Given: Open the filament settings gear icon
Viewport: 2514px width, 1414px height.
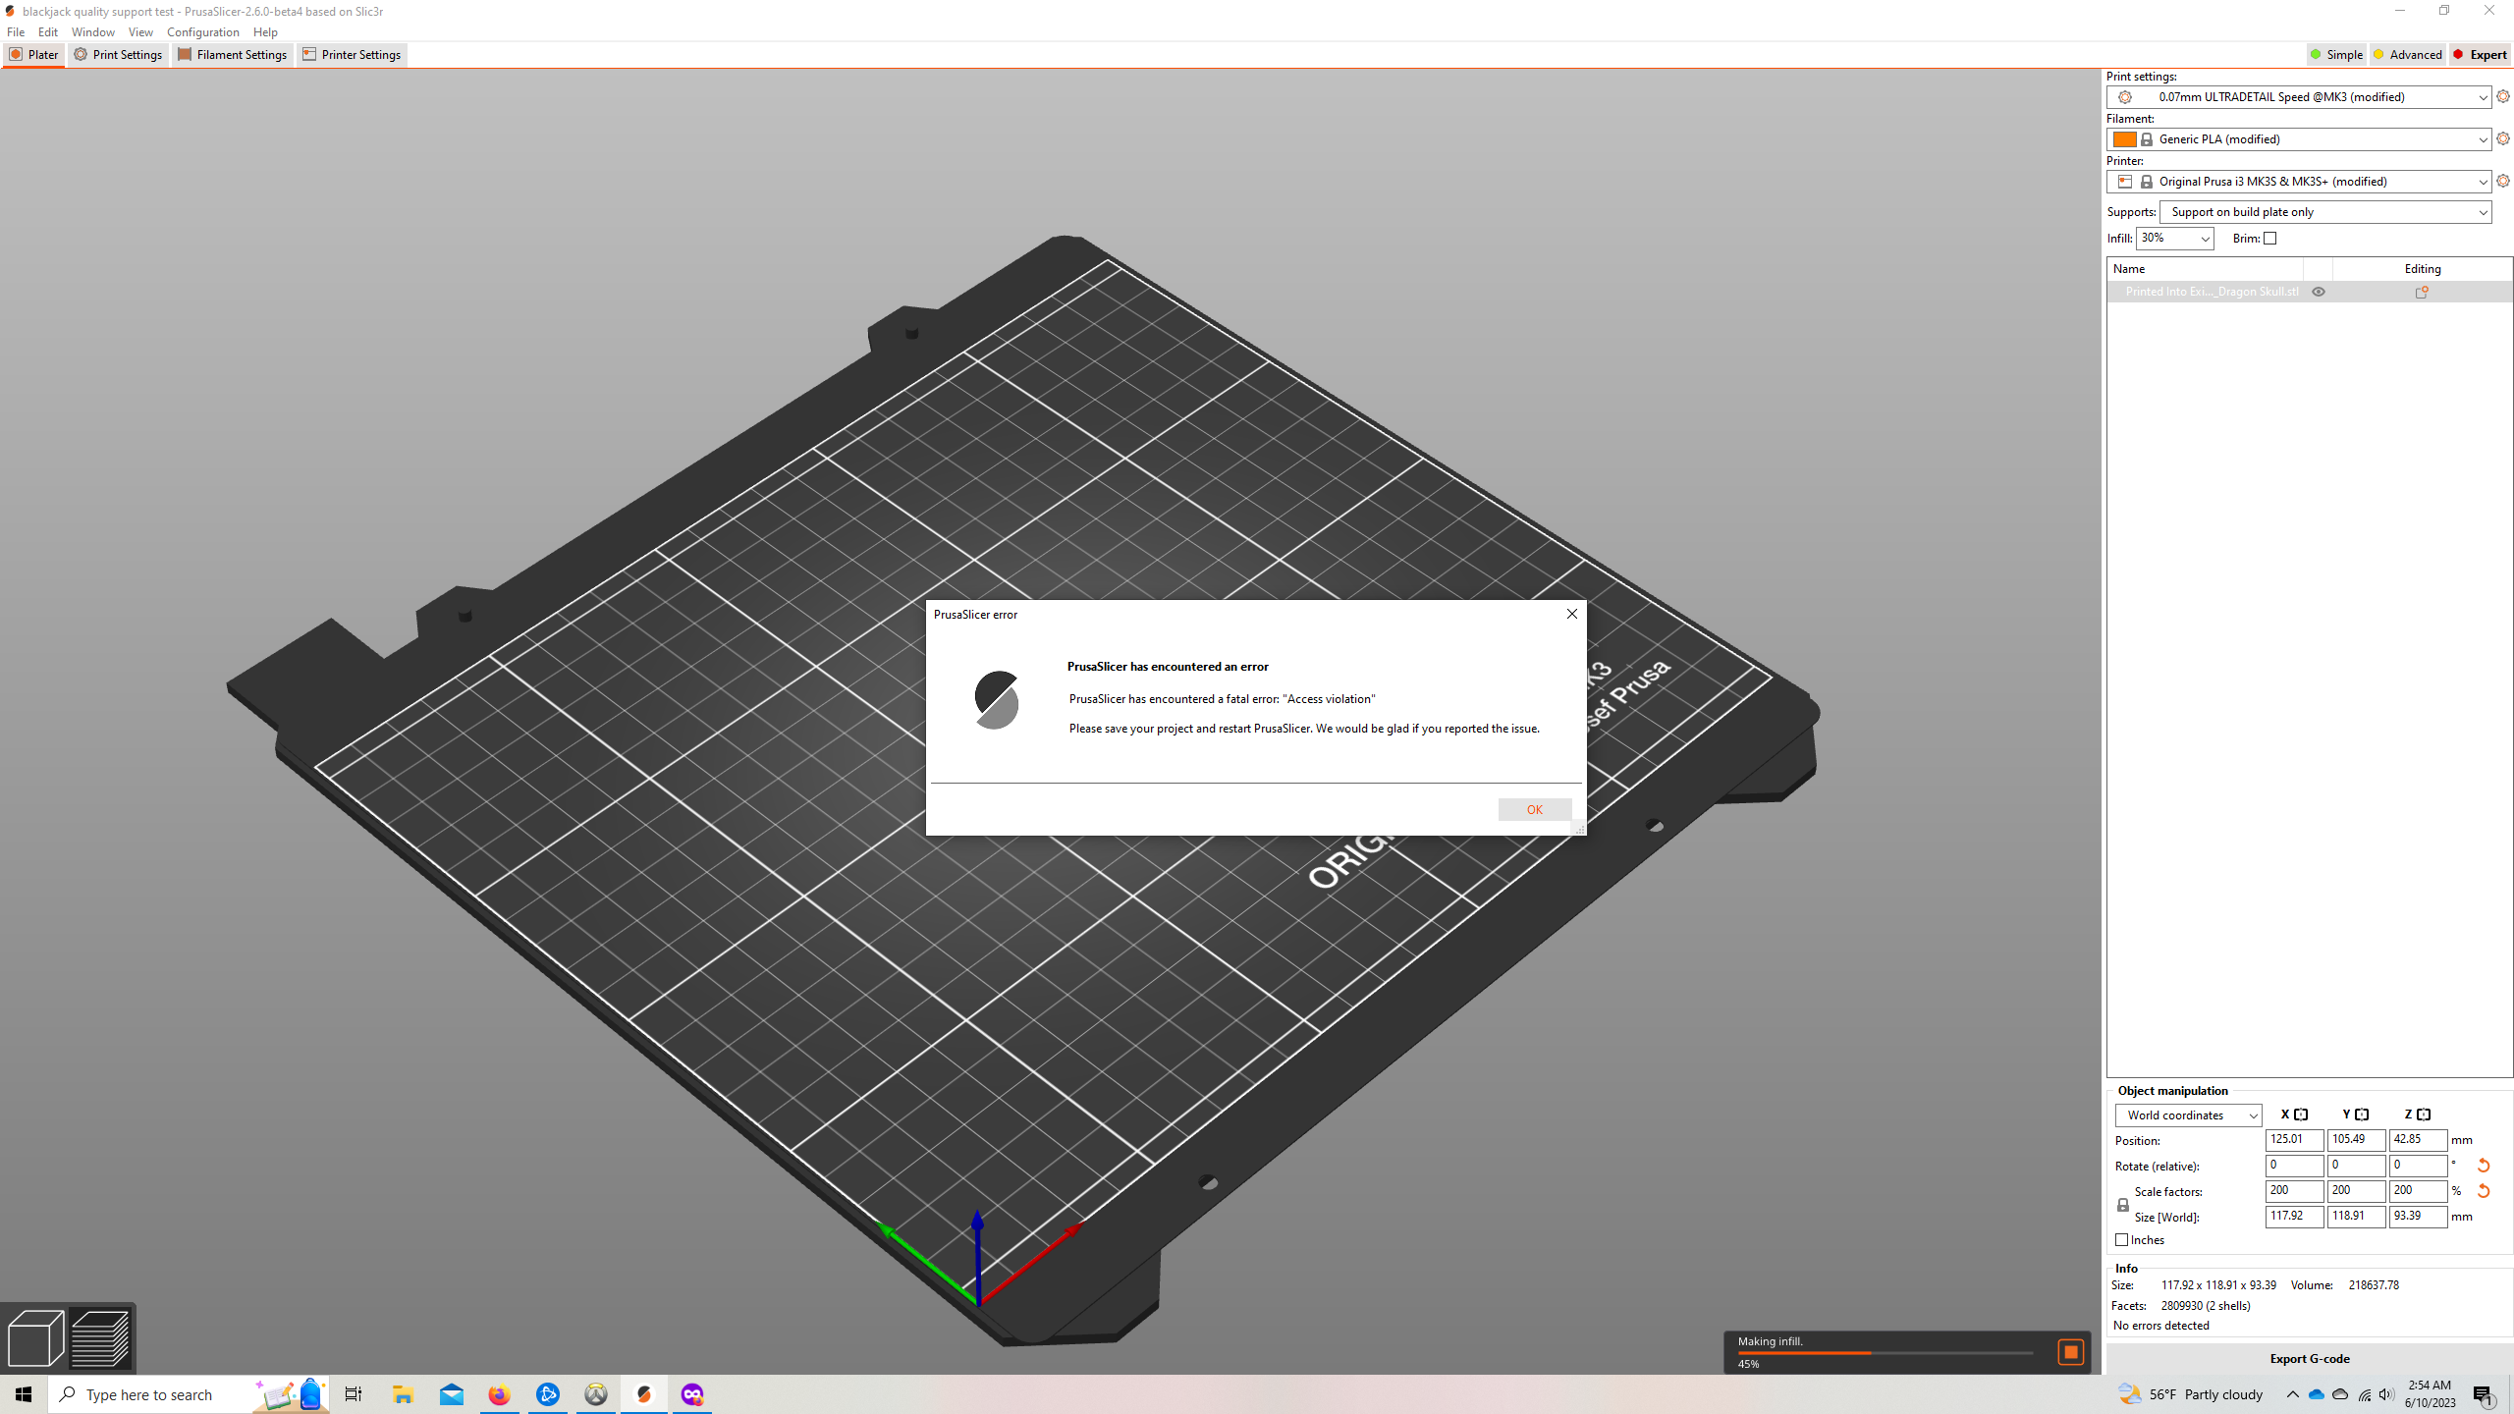Looking at the screenshot, I should click(x=2503, y=138).
